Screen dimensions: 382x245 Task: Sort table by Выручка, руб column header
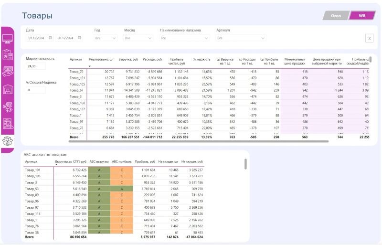tap(128, 60)
